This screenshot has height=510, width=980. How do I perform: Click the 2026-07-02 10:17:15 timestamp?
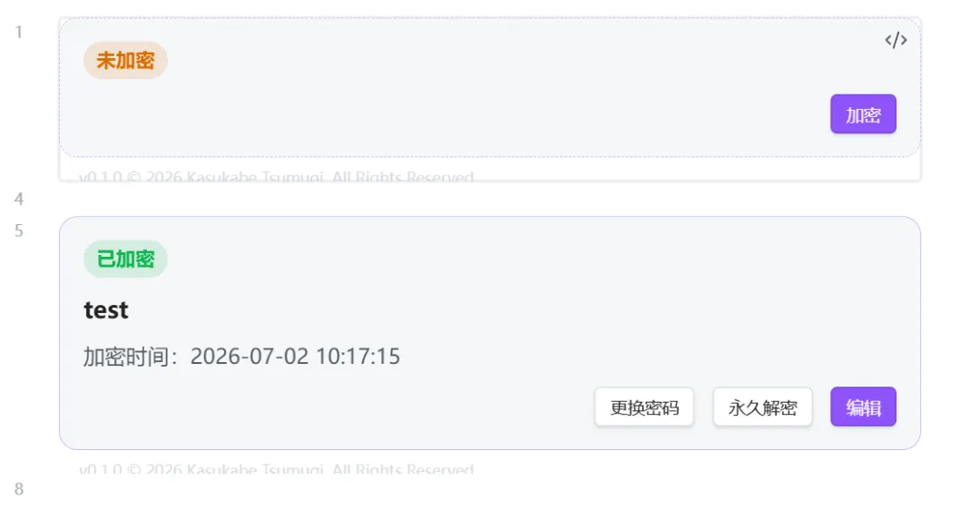tap(295, 357)
